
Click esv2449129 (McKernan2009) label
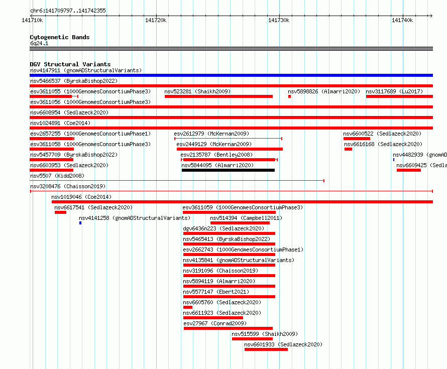pyautogui.click(x=214, y=144)
